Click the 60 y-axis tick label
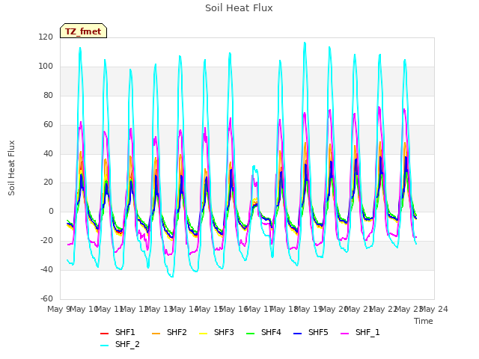 (48, 124)
